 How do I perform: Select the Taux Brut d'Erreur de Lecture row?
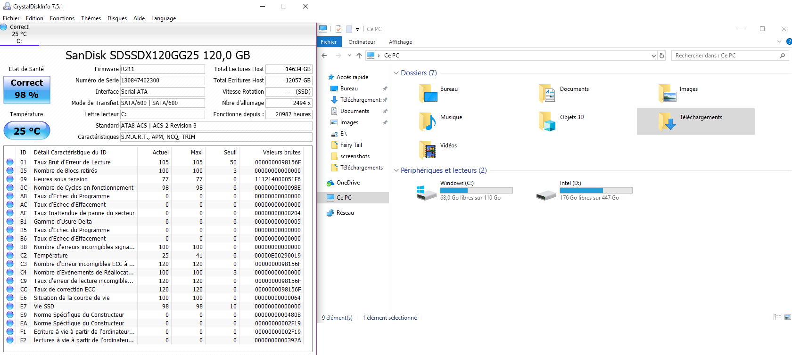(x=154, y=162)
